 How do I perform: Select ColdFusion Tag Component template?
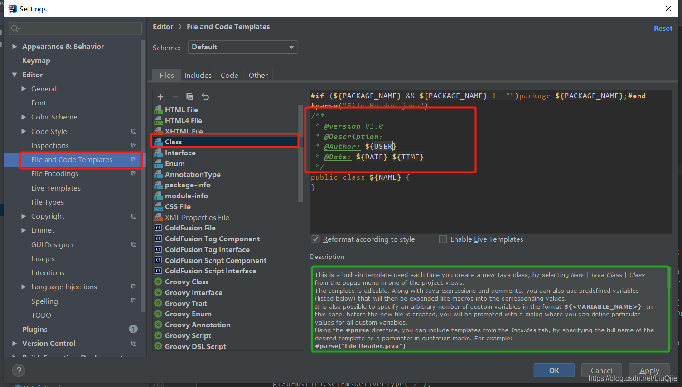tap(212, 239)
